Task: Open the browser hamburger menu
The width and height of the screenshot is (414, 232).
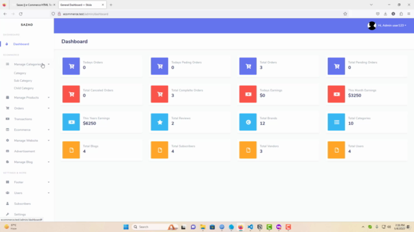Action: (x=409, y=14)
